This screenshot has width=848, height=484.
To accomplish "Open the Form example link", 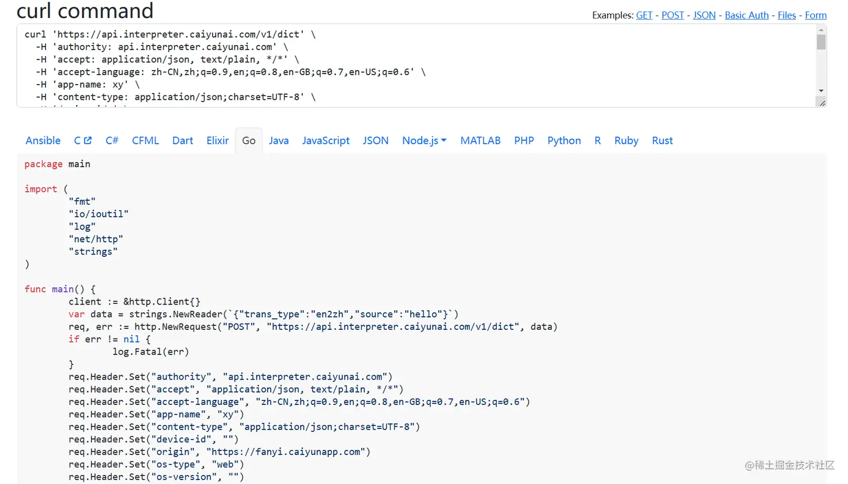I will coord(815,15).
